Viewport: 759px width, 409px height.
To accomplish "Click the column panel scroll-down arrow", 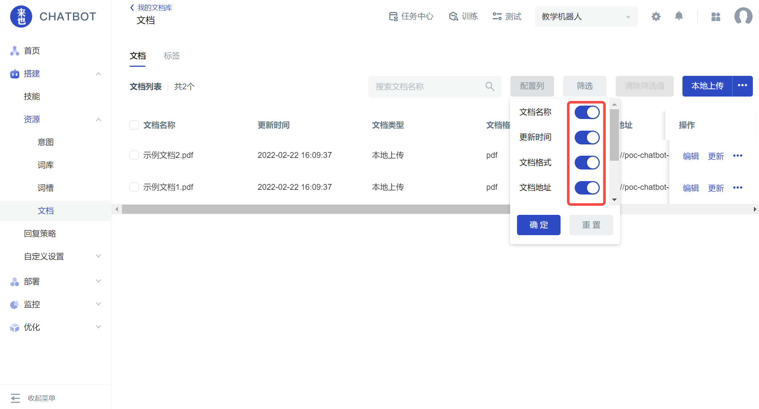I will pos(614,200).
